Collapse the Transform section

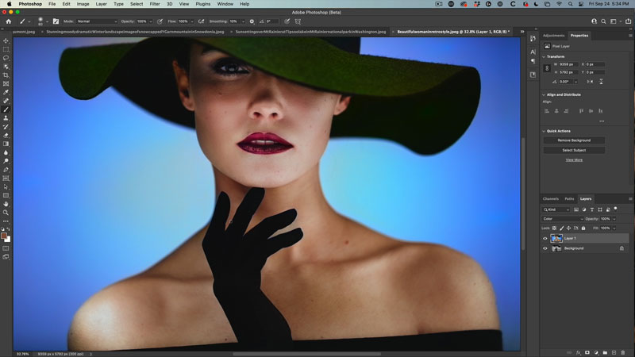544,56
